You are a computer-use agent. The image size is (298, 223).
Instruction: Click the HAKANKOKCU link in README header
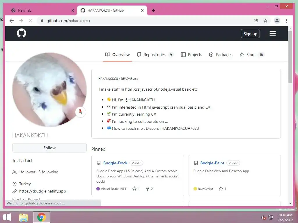click(108, 79)
